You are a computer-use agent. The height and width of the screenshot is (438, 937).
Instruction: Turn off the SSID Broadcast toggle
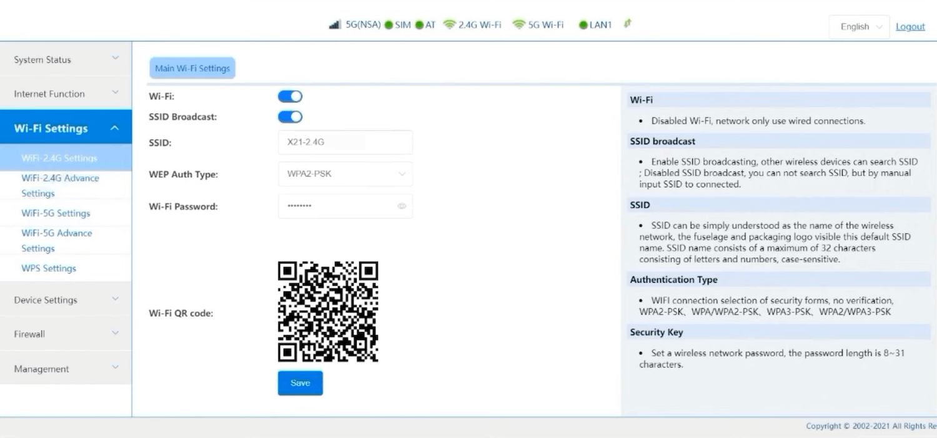click(289, 116)
